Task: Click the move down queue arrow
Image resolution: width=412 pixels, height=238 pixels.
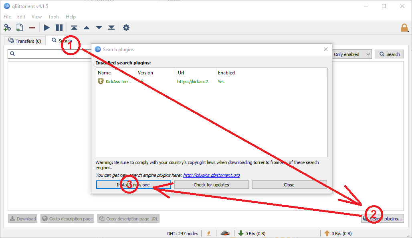Action: point(99,28)
